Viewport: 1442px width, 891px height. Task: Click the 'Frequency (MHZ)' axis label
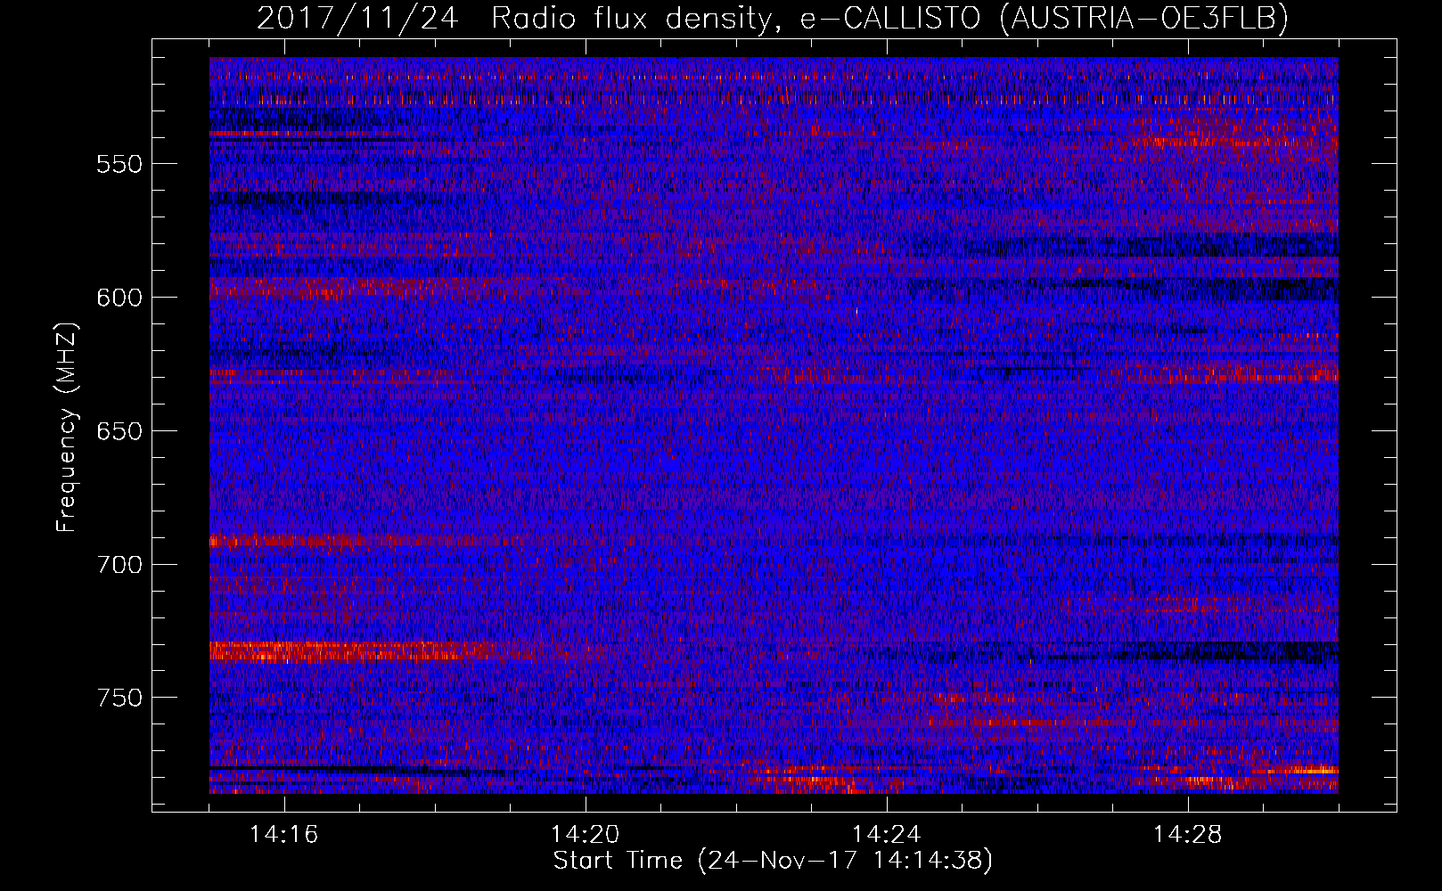pos(67,428)
